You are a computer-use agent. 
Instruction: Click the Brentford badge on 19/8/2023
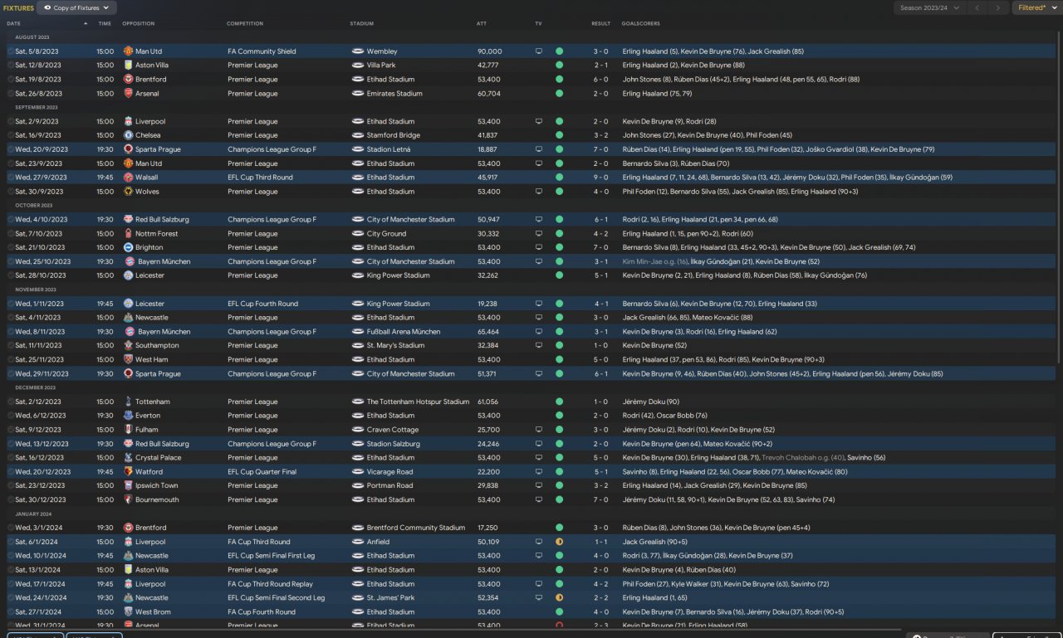click(x=128, y=80)
